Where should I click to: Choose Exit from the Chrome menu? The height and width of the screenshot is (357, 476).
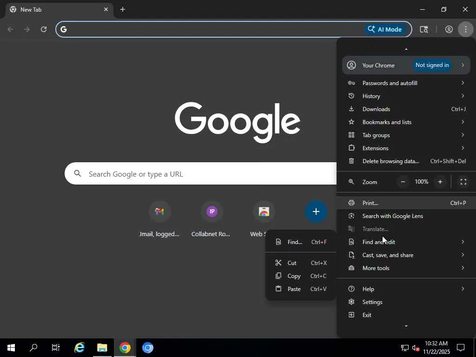click(x=406, y=315)
